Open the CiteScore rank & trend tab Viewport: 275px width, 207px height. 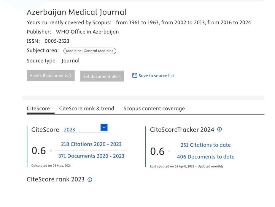[87, 108]
